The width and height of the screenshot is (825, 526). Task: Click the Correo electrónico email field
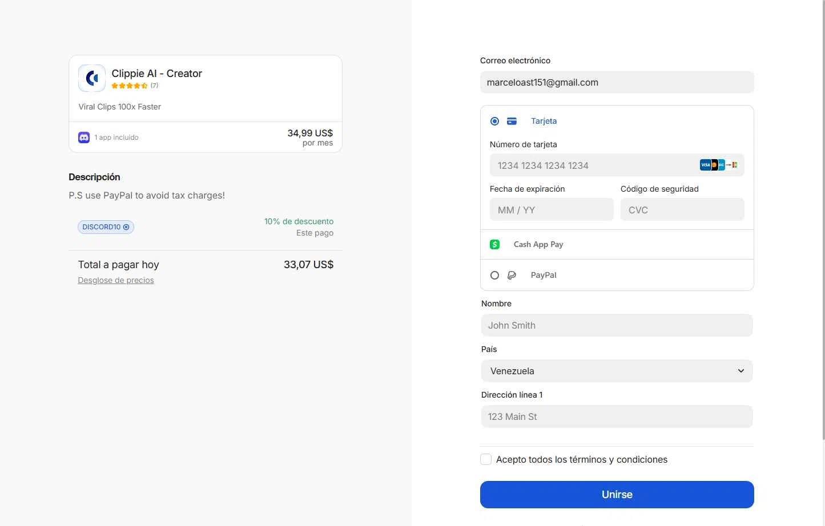click(617, 82)
